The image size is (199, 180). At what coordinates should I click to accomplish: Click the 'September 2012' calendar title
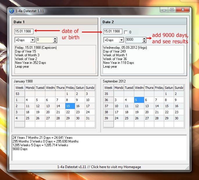tap(114, 81)
